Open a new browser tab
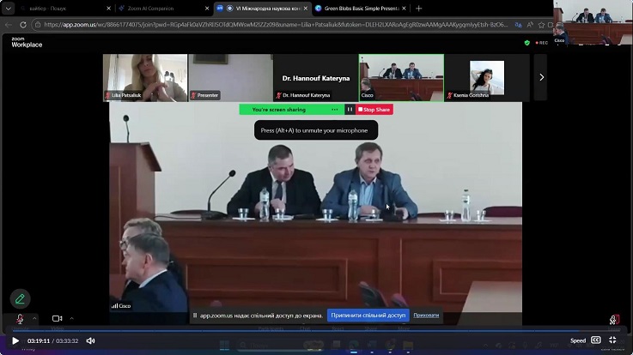The height and width of the screenshot is (355, 633). pyautogui.click(x=418, y=8)
